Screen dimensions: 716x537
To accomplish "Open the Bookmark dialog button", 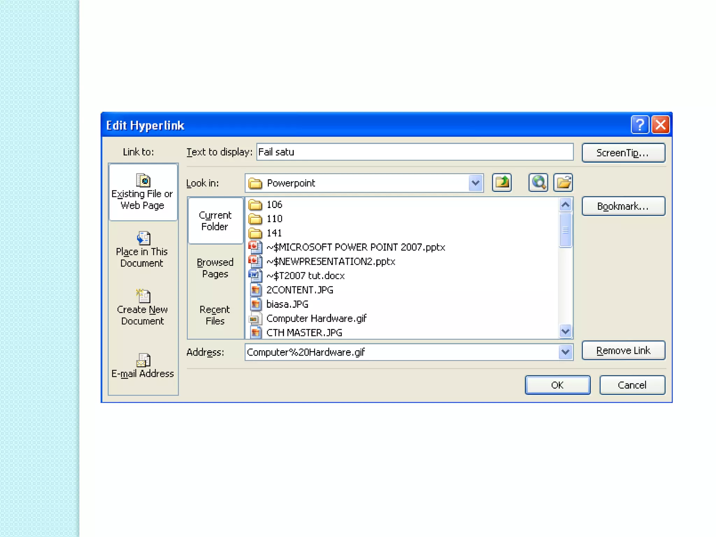I will coord(623,206).
